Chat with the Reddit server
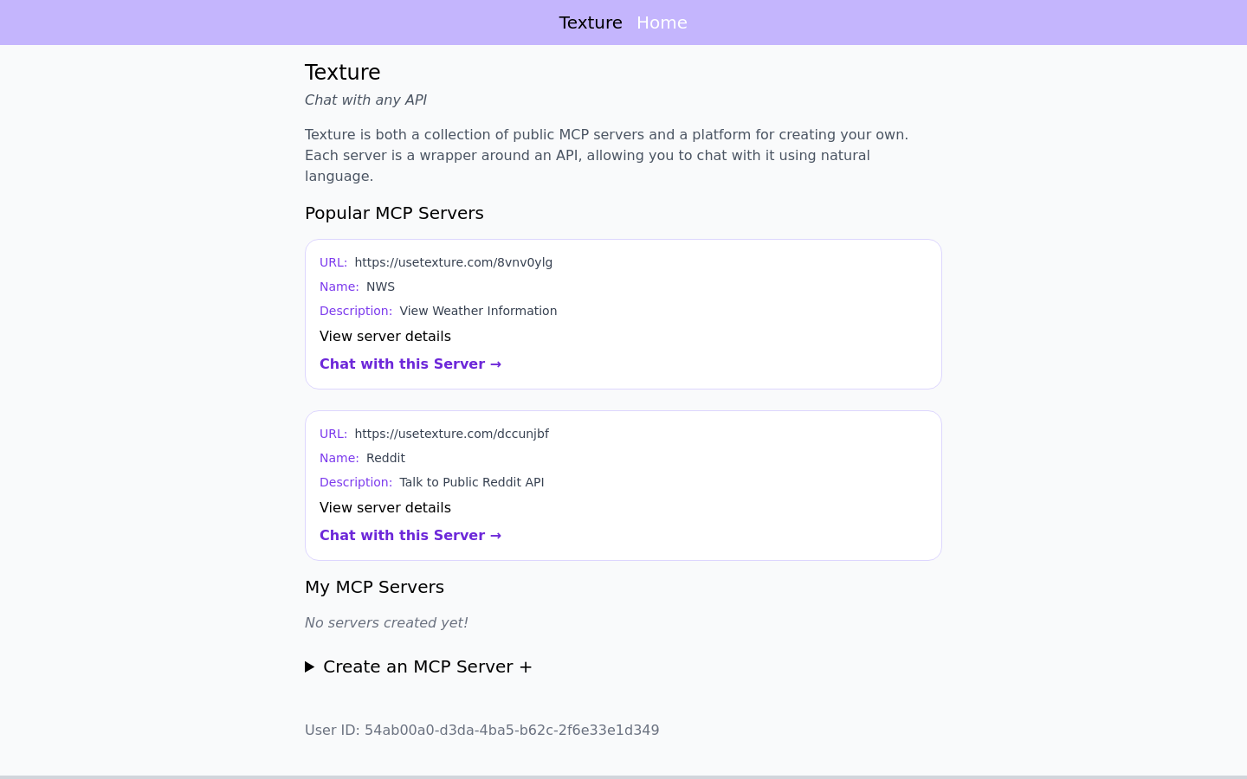Image resolution: width=1247 pixels, height=779 pixels. [410, 535]
